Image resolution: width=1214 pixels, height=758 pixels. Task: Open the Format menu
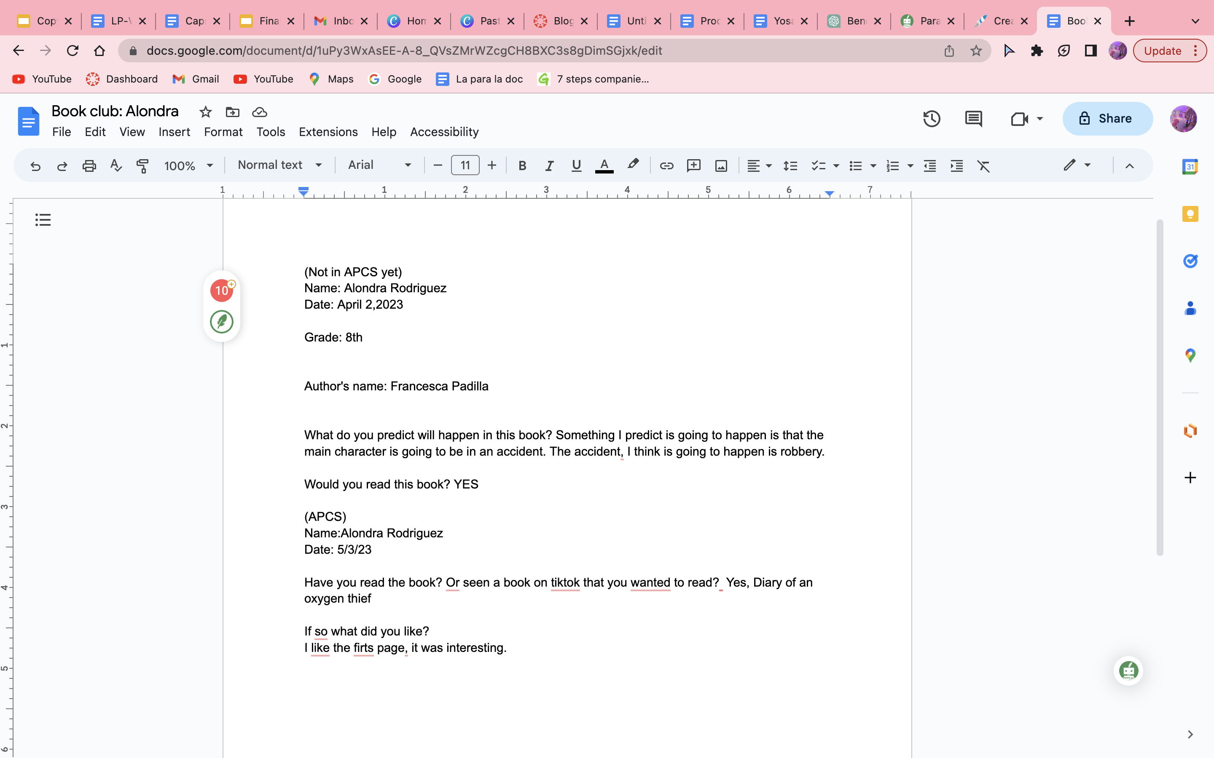point(223,132)
